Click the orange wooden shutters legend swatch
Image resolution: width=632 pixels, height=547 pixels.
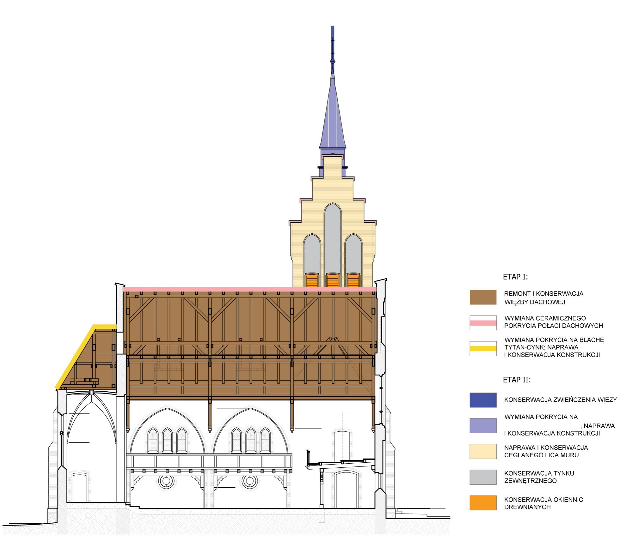click(483, 503)
